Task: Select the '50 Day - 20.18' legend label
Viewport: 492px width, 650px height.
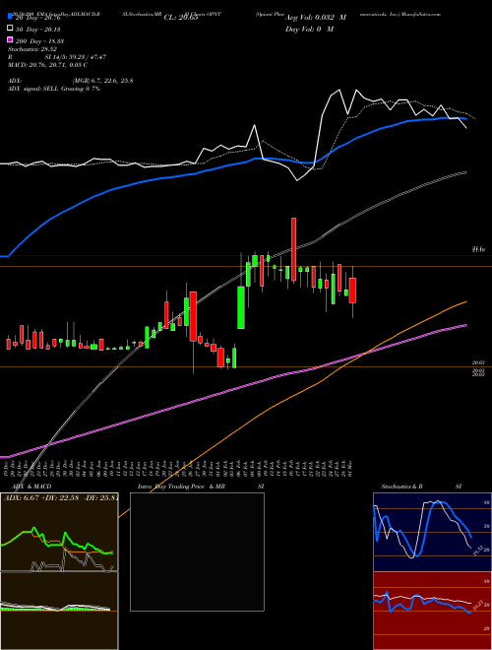Action: [37, 30]
